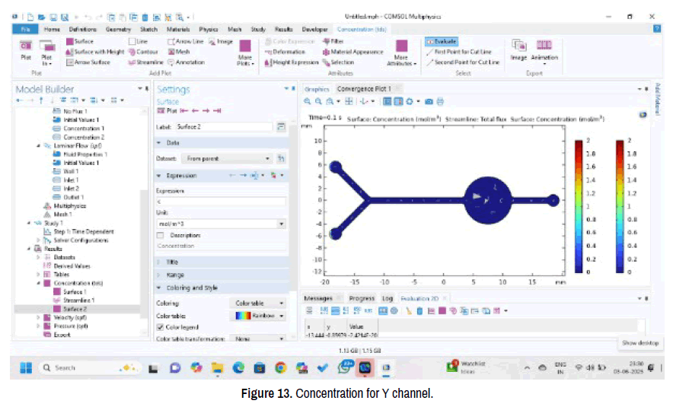The height and width of the screenshot is (410, 673).
Task: Toggle the Color legend checkbox
Action: click(160, 327)
